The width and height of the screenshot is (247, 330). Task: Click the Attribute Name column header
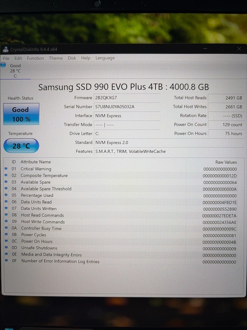click(36, 162)
